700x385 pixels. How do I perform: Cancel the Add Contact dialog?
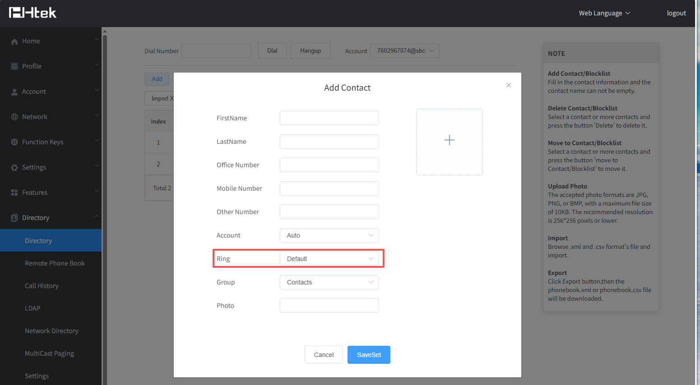coord(324,355)
